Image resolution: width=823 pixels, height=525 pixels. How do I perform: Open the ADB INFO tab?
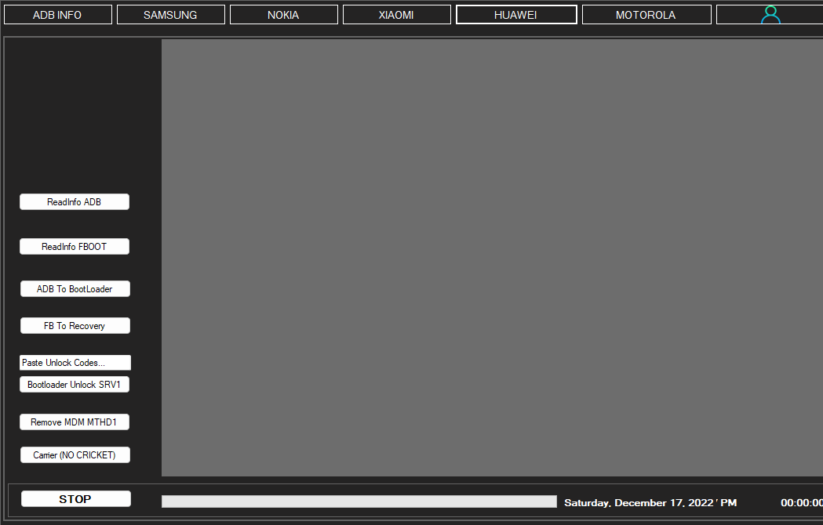click(57, 13)
